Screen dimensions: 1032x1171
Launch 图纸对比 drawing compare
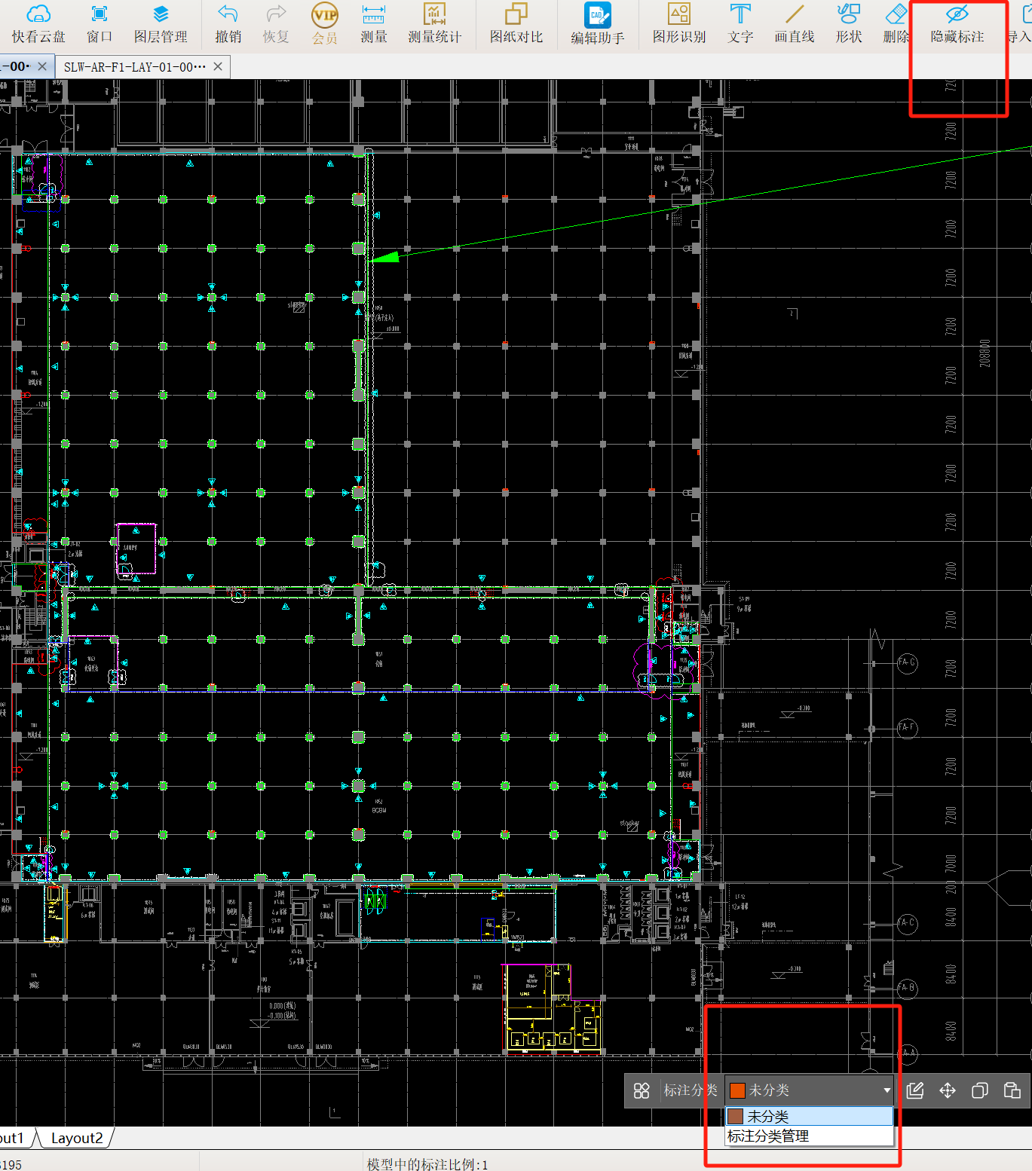[x=516, y=24]
